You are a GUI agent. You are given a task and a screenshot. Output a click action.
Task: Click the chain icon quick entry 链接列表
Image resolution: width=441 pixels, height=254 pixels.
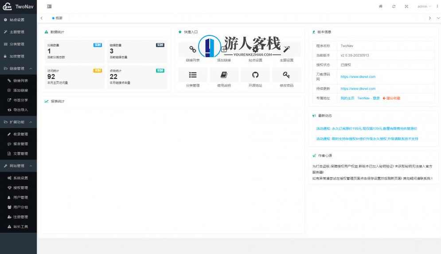coord(193,49)
